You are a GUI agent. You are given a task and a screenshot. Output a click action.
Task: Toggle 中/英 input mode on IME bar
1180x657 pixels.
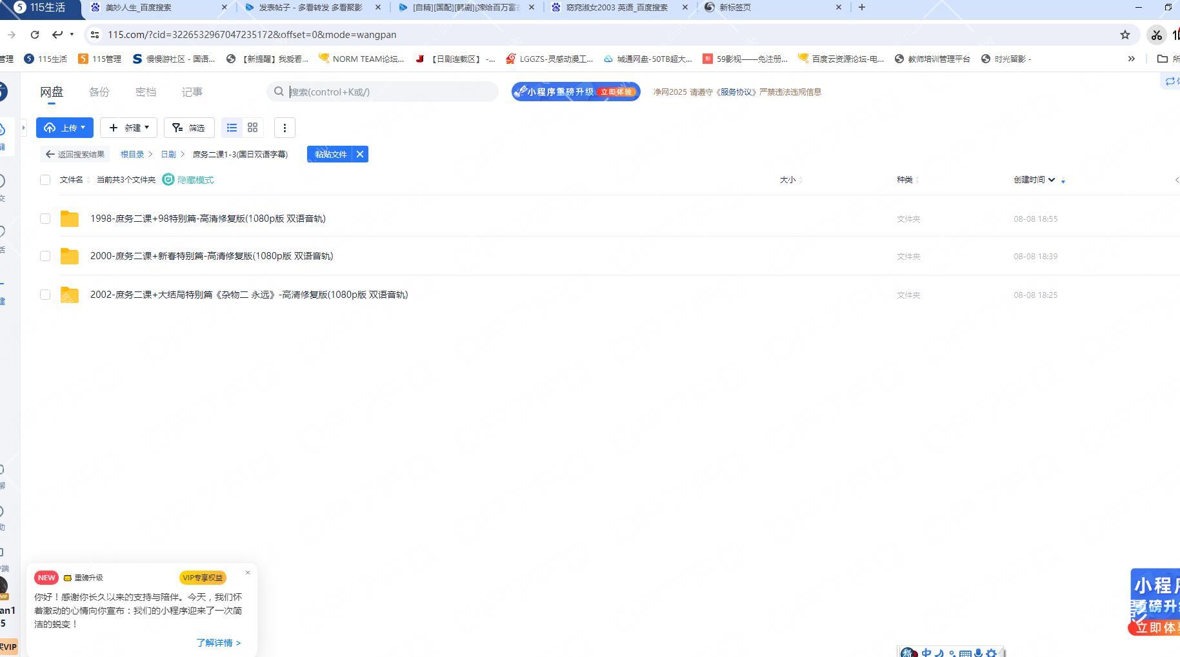click(x=927, y=653)
